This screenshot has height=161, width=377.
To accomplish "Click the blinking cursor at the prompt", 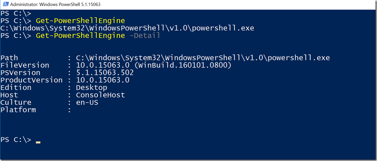I will click(38, 143).
